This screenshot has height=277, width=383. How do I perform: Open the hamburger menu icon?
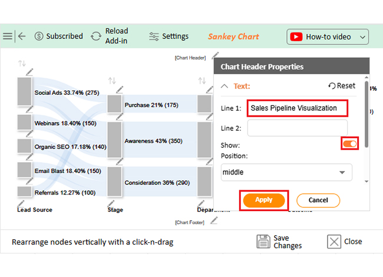point(8,37)
